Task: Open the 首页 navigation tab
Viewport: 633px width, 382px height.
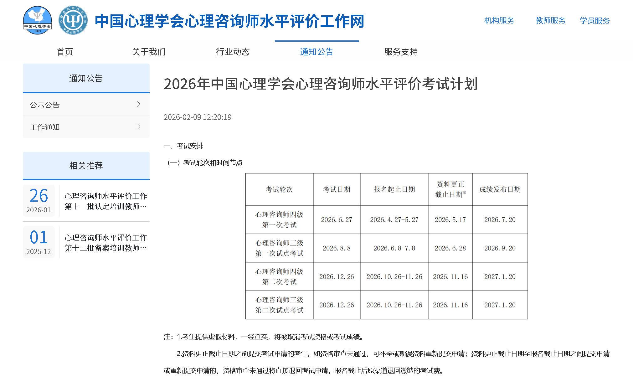Action: [x=65, y=52]
